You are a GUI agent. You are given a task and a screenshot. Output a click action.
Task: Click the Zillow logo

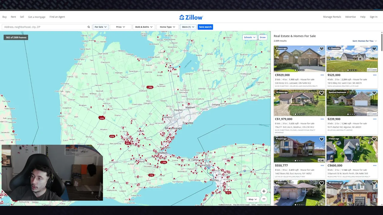191,17
